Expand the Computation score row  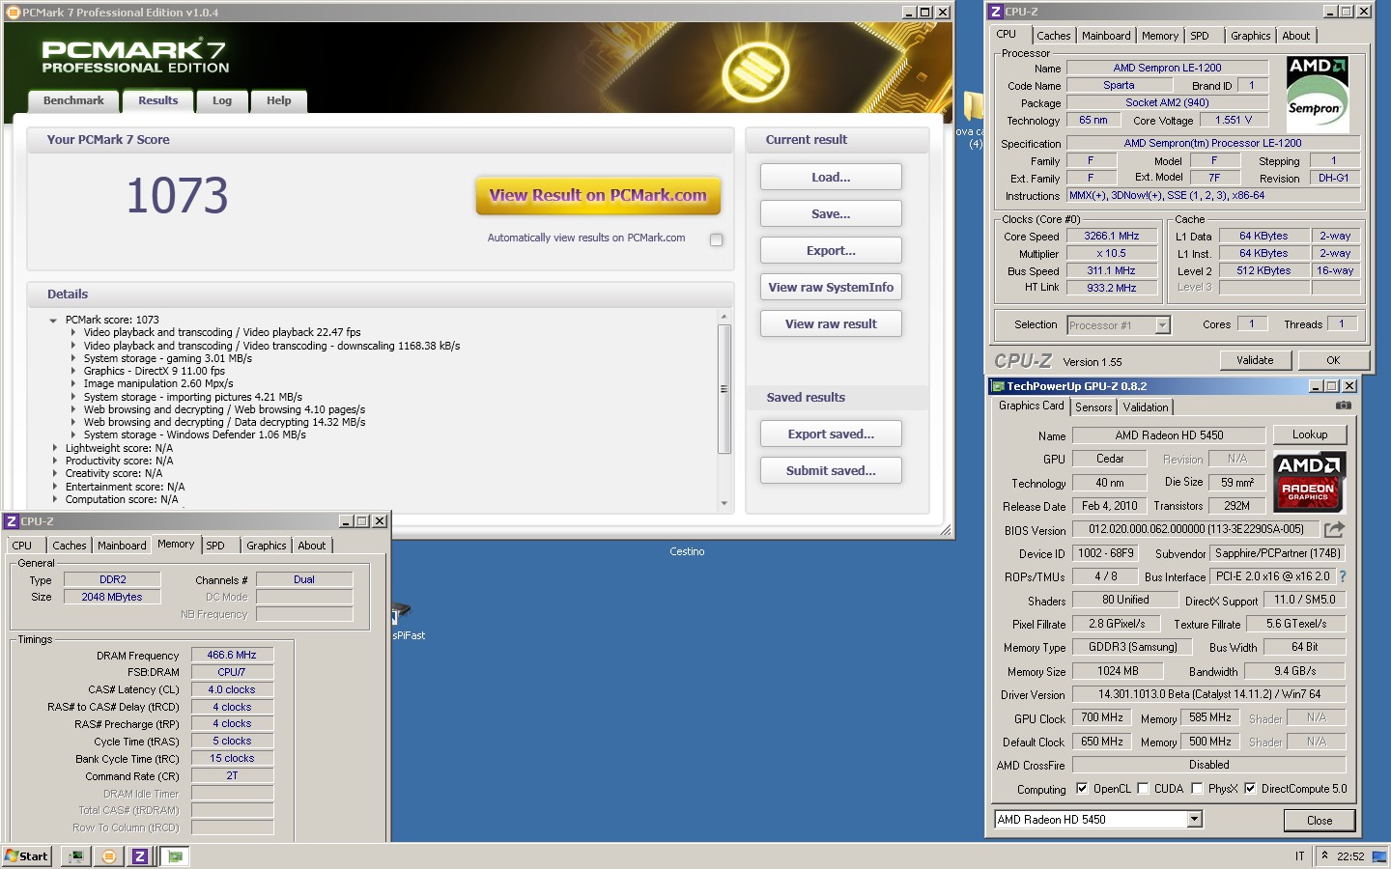click(x=54, y=500)
